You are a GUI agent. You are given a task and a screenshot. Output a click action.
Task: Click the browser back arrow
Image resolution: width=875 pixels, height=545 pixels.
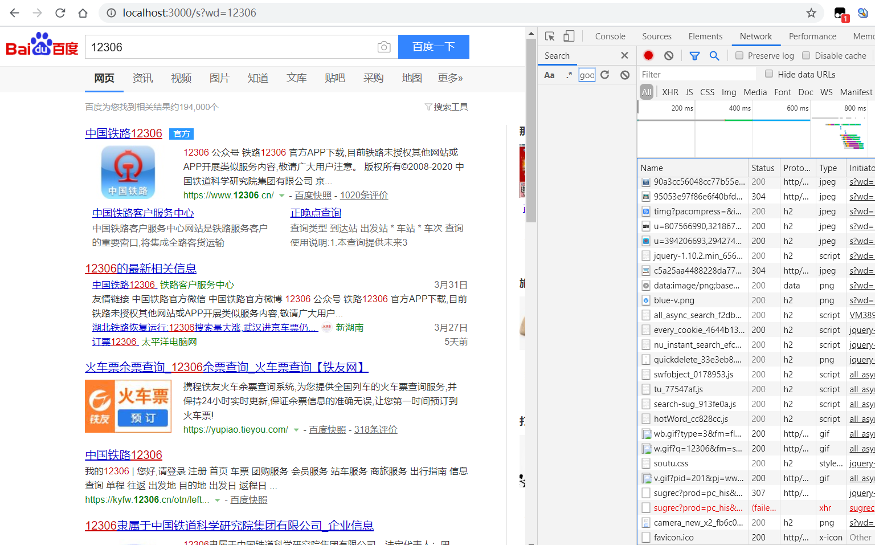click(x=15, y=13)
